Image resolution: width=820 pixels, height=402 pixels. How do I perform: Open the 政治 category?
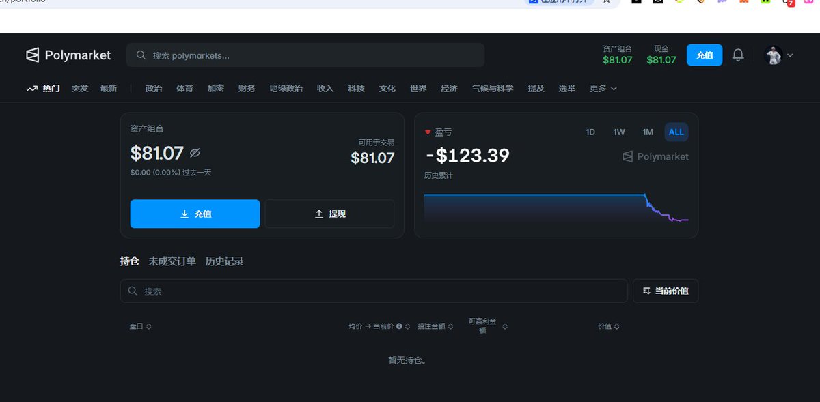coord(154,89)
